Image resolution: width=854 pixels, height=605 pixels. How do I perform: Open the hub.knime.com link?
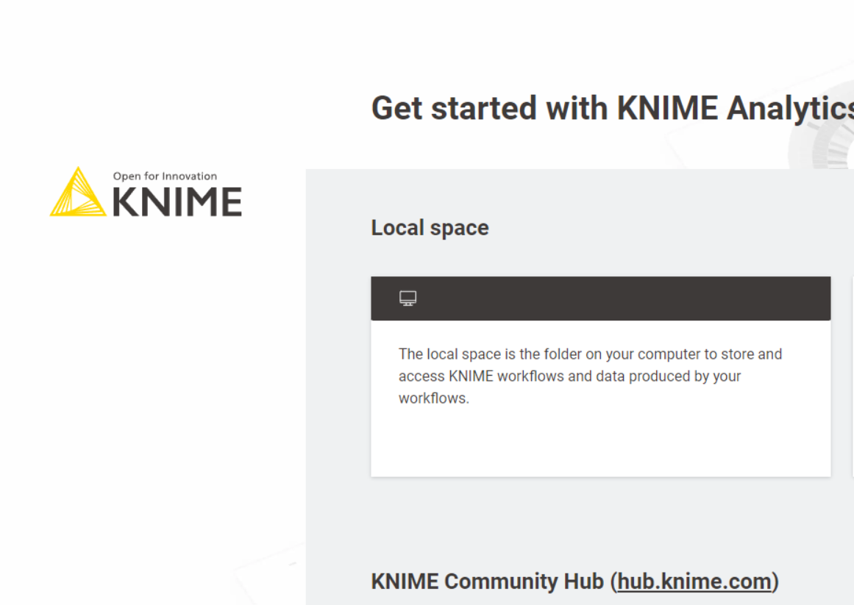click(x=694, y=581)
